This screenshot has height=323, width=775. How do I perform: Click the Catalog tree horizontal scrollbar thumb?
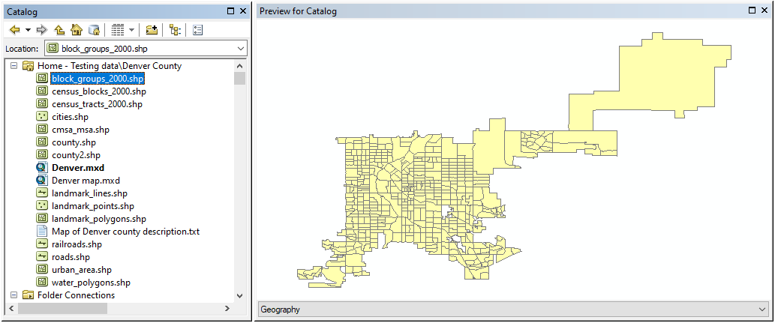click(x=63, y=309)
